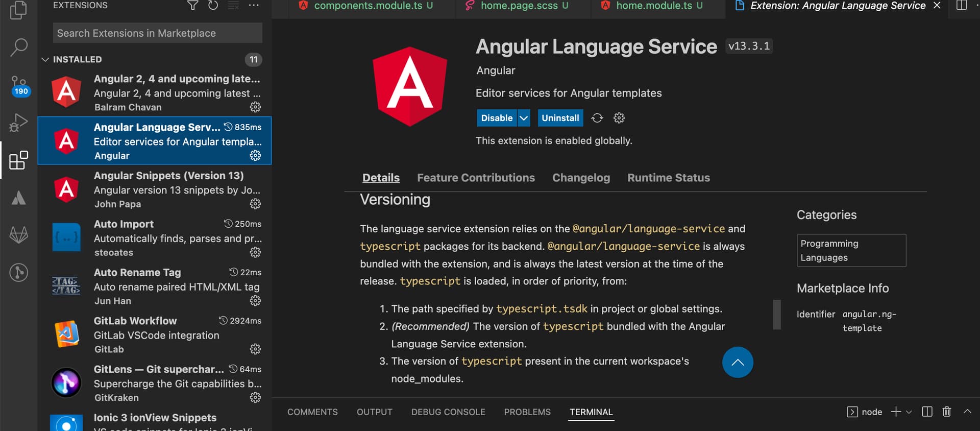The image size is (980, 431).
Task: Open the Disable dropdown arrow
Action: tap(524, 118)
